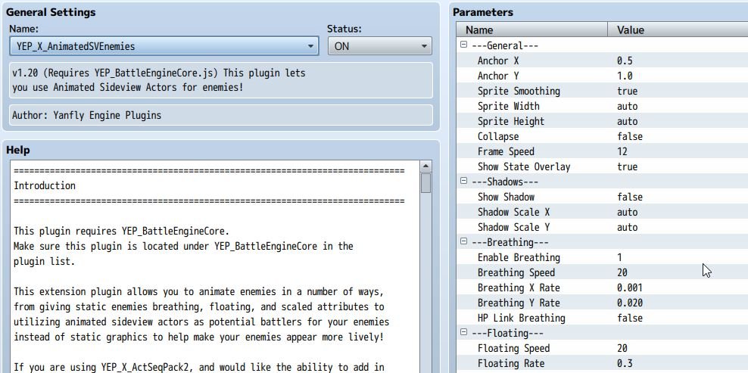This screenshot has width=748, height=373.
Task: Click the Shadow Scale X value auto
Action: point(627,213)
